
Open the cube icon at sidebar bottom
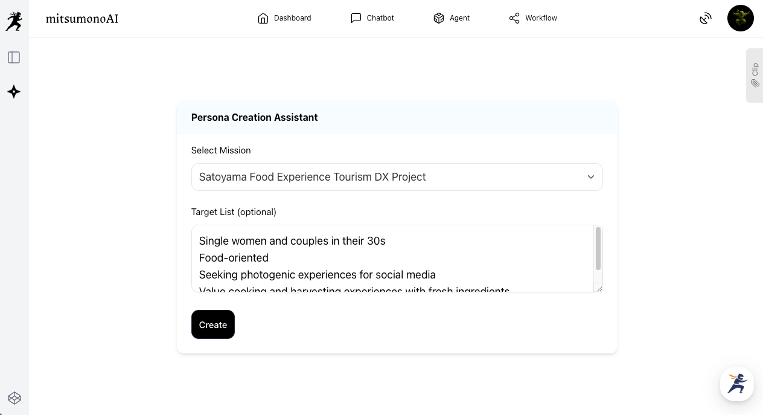click(x=14, y=398)
